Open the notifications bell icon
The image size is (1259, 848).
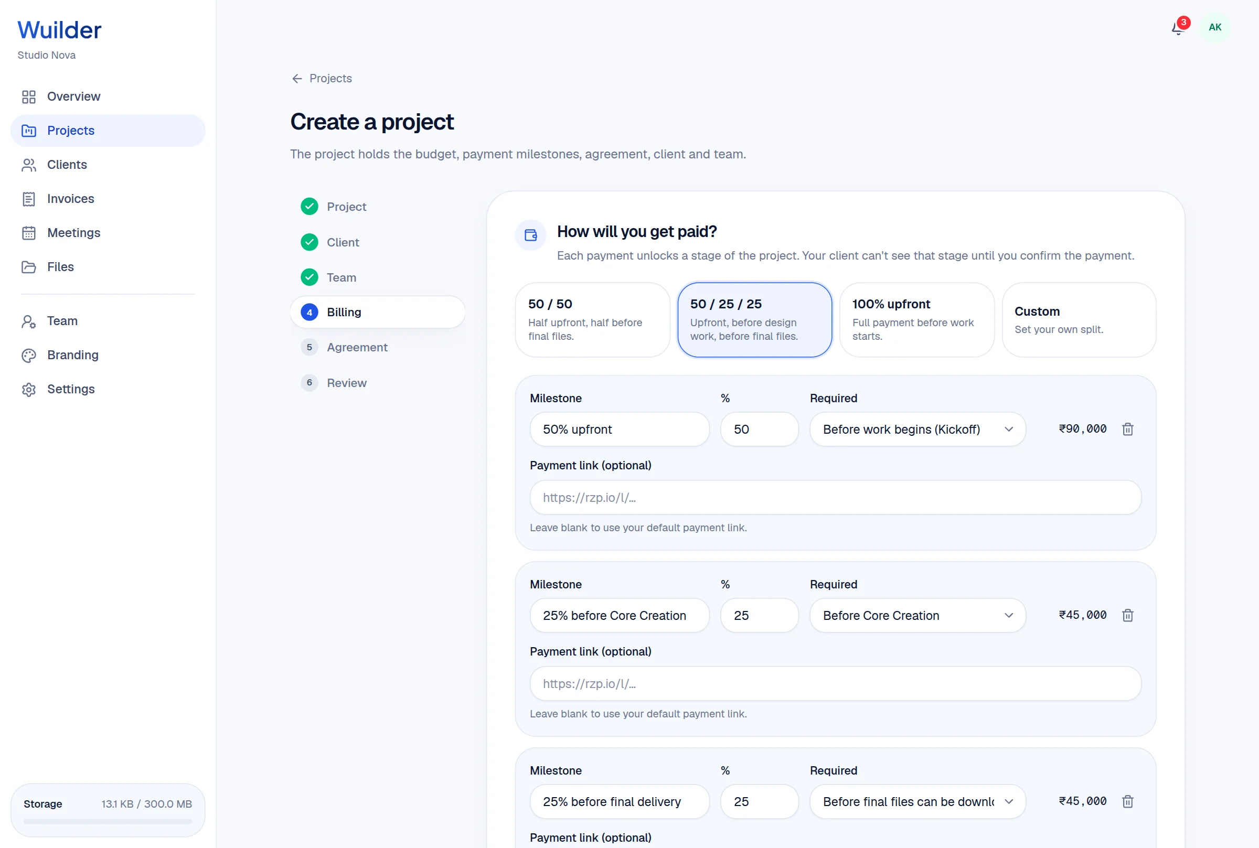click(x=1177, y=28)
